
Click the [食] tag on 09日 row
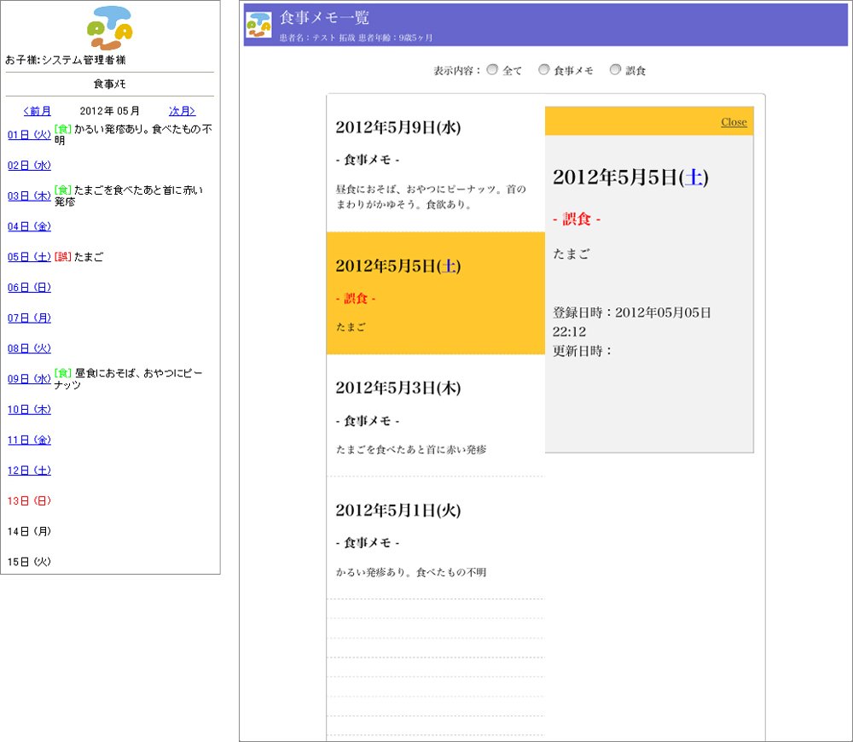[x=63, y=373]
